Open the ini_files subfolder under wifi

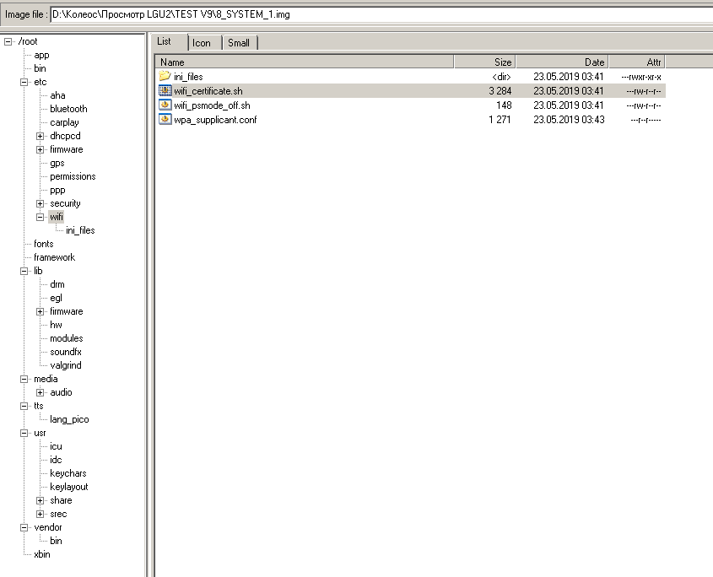[80, 230]
